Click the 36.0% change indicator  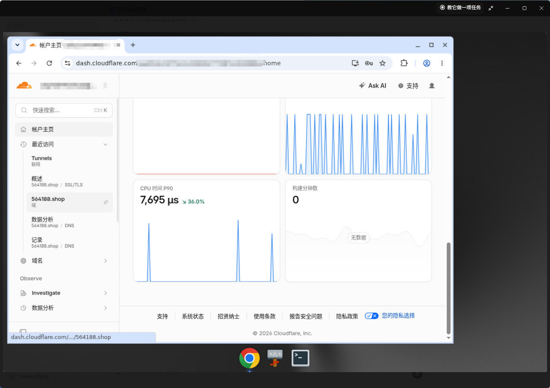tap(193, 201)
